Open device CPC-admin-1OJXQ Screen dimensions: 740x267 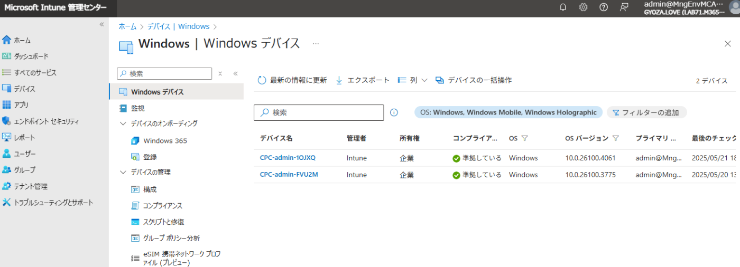point(288,158)
